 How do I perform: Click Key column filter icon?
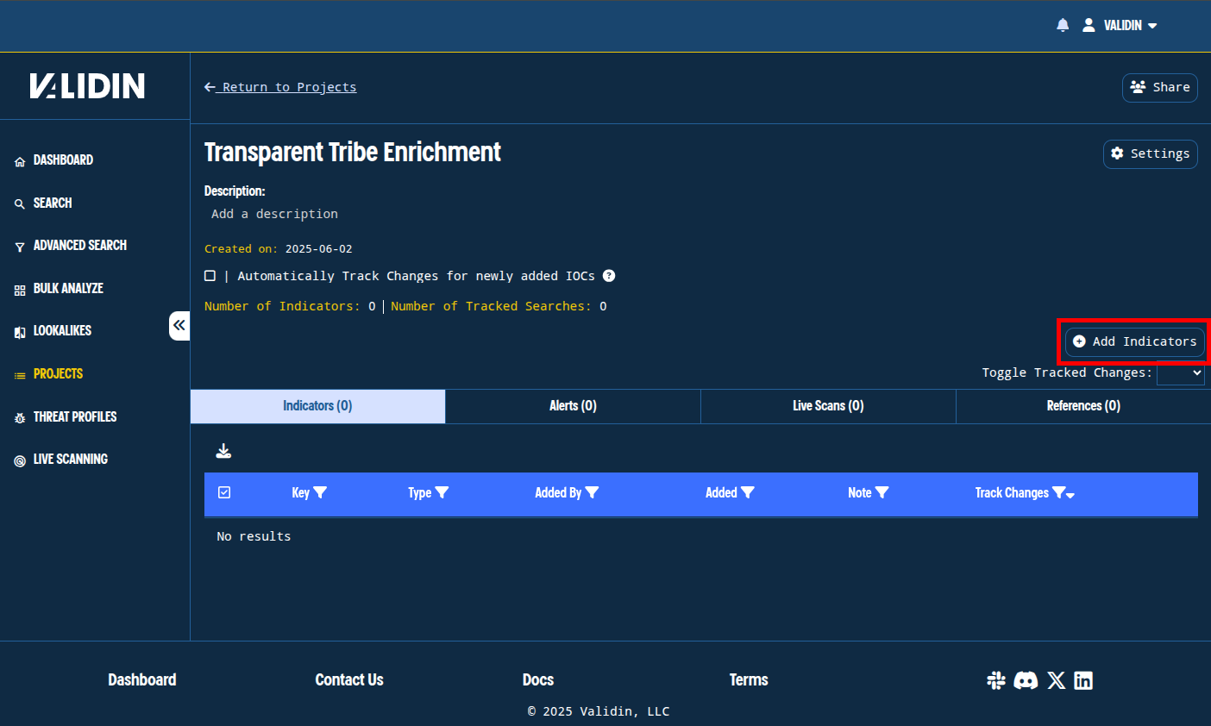(320, 493)
